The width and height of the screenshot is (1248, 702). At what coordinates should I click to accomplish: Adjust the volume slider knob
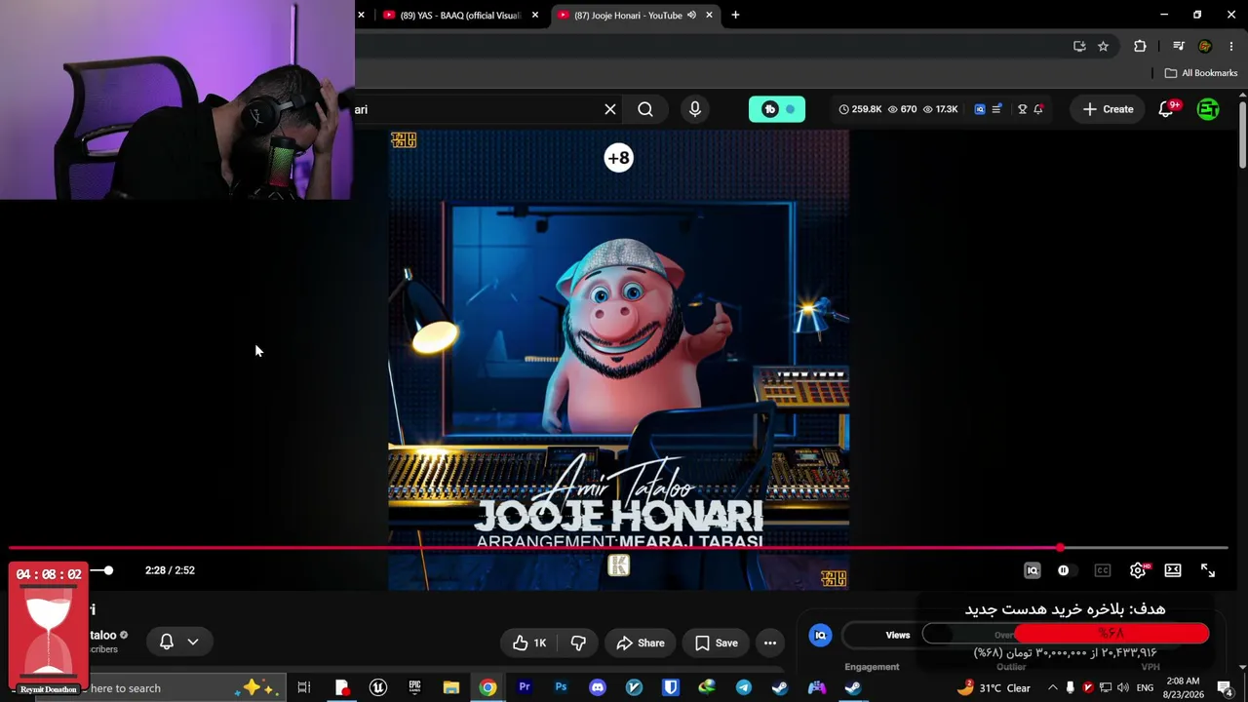click(108, 570)
